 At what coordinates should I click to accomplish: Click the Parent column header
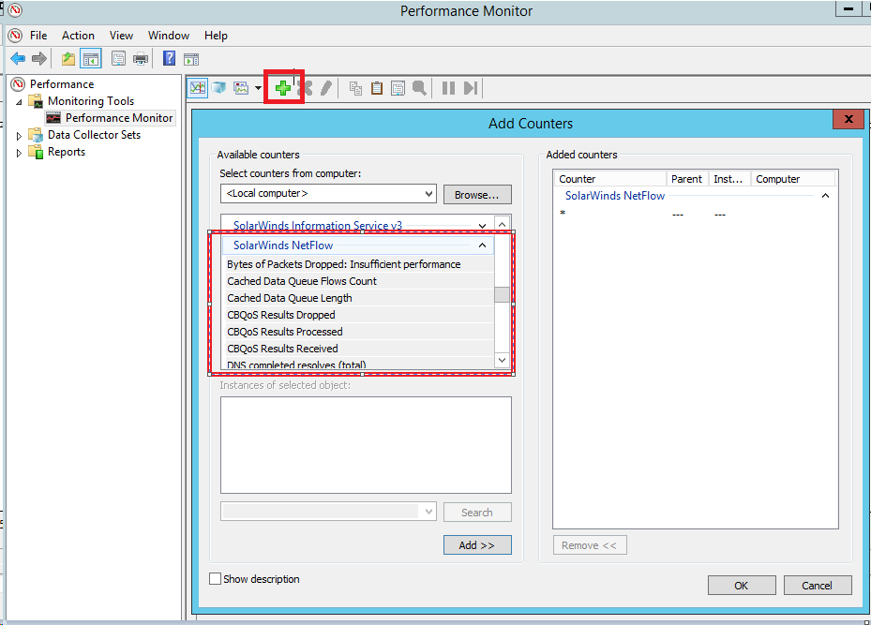click(686, 179)
